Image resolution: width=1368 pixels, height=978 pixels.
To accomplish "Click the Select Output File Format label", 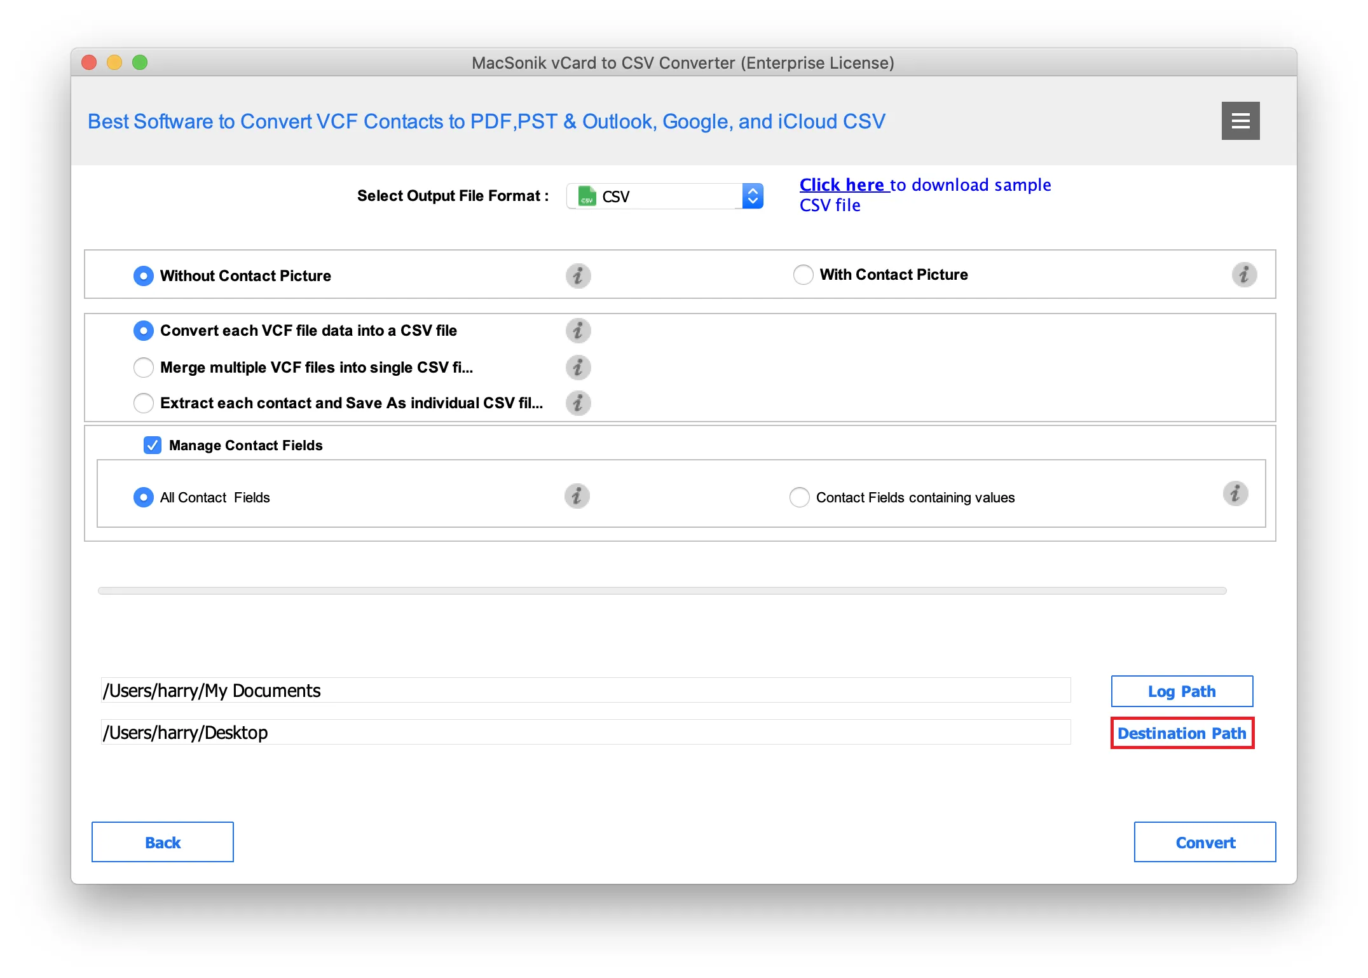I will coord(453,196).
